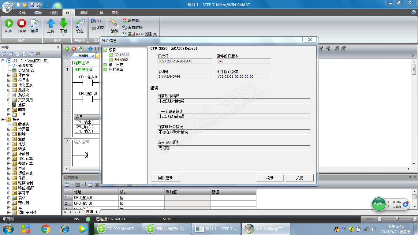Click the 刷新 button in PLC 信息
The width and height of the screenshot is (418, 235).
(270, 178)
